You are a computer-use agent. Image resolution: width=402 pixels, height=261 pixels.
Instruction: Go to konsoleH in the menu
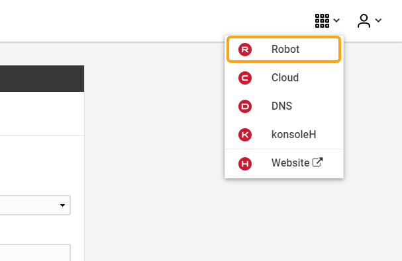(284, 135)
